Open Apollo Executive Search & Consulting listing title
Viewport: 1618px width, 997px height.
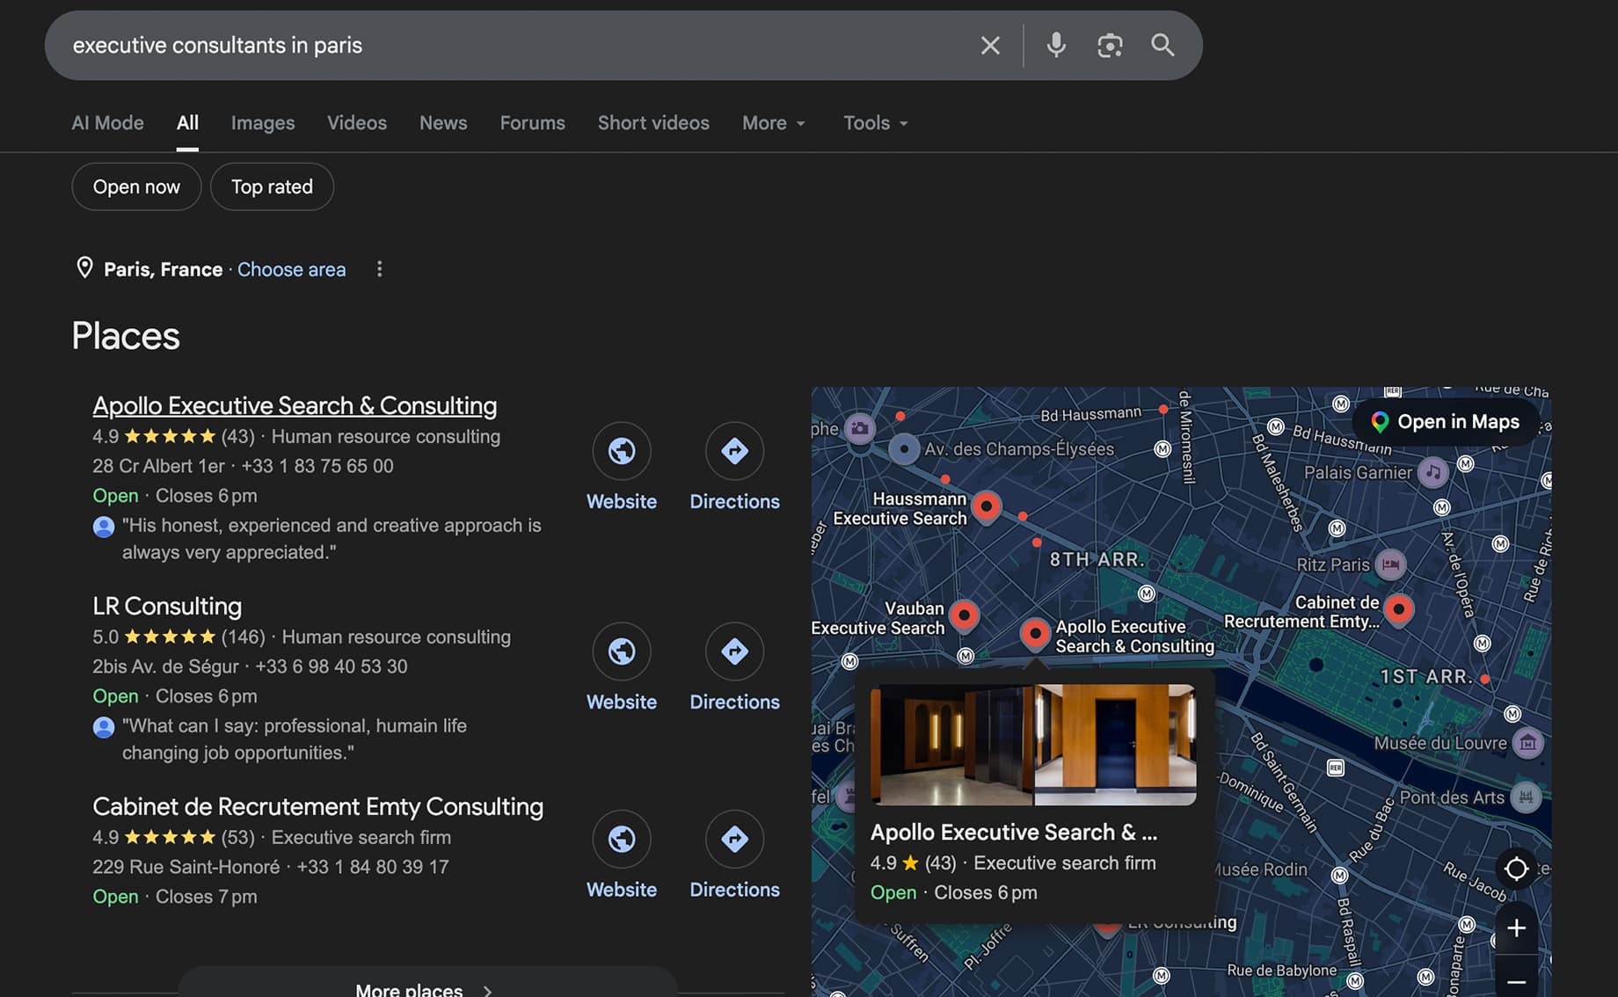click(295, 405)
